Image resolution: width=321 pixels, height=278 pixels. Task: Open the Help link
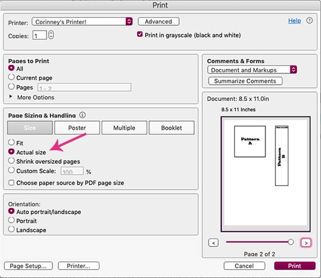pos(294,21)
